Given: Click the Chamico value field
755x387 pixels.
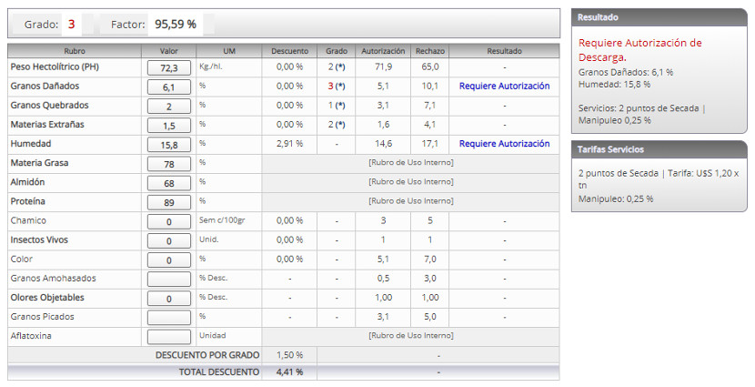Looking at the screenshot, I should 168,221.
